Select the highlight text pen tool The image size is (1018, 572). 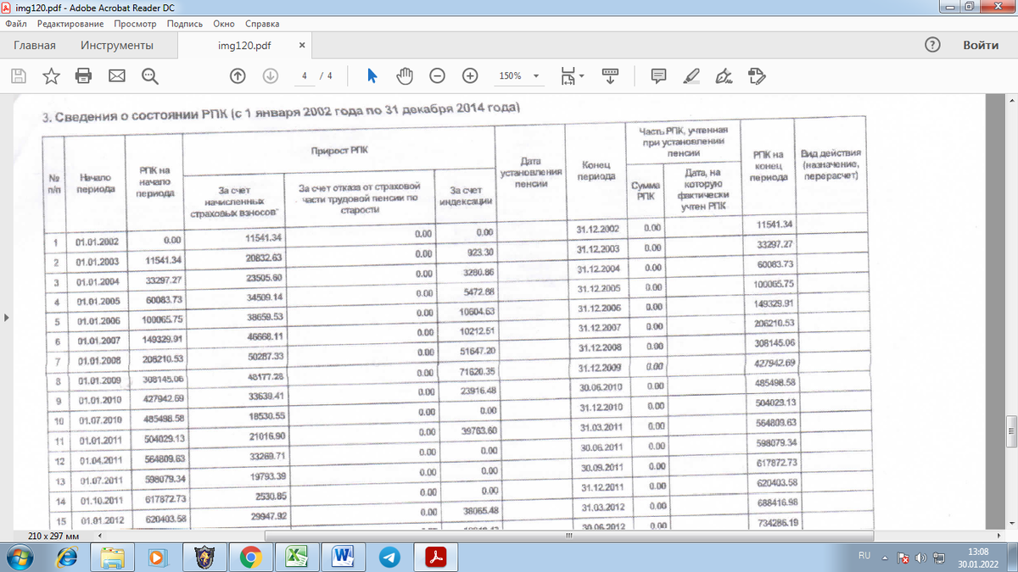(691, 76)
